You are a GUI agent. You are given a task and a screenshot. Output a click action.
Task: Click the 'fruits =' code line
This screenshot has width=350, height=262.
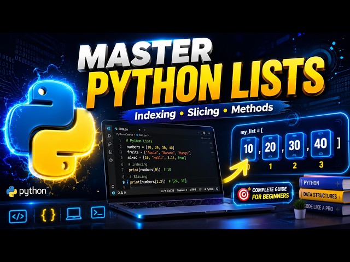pyautogui.click(x=159, y=153)
